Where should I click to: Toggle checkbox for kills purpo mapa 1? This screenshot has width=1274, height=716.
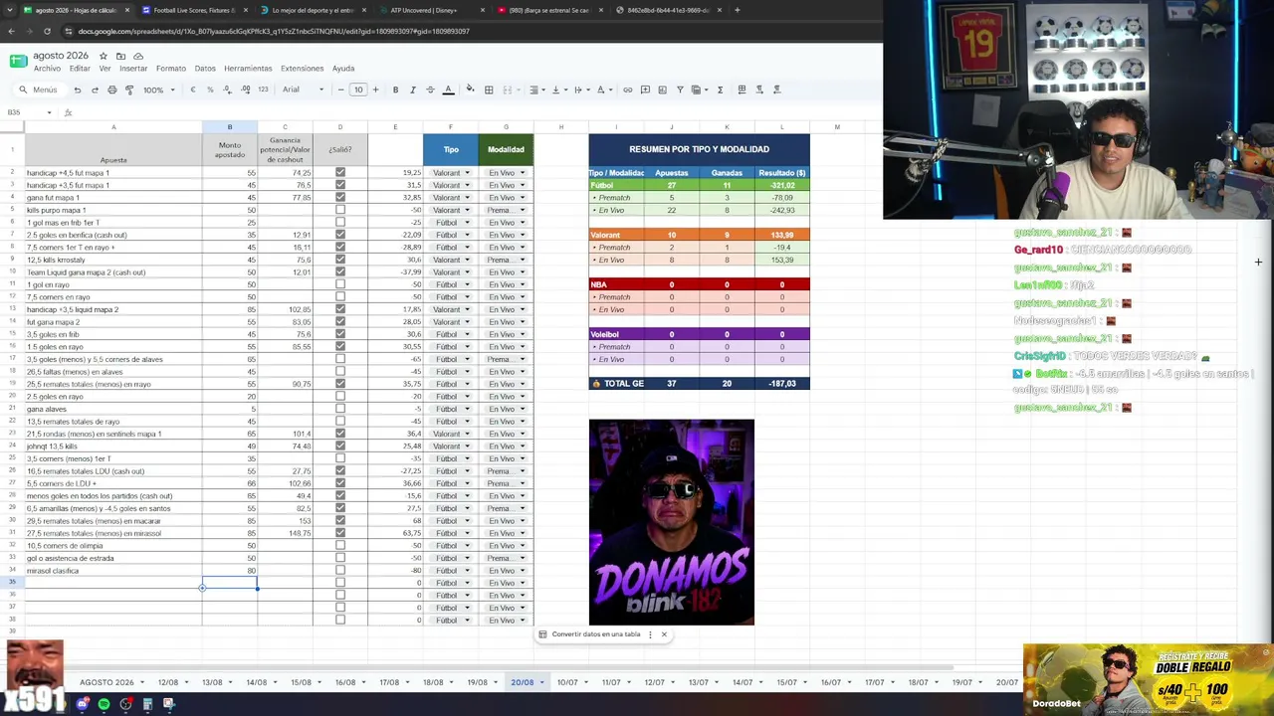coord(340,210)
